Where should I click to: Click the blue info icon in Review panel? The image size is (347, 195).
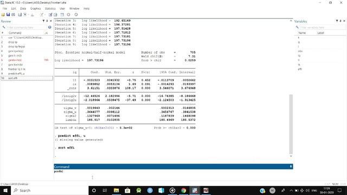tap(49, 27)
